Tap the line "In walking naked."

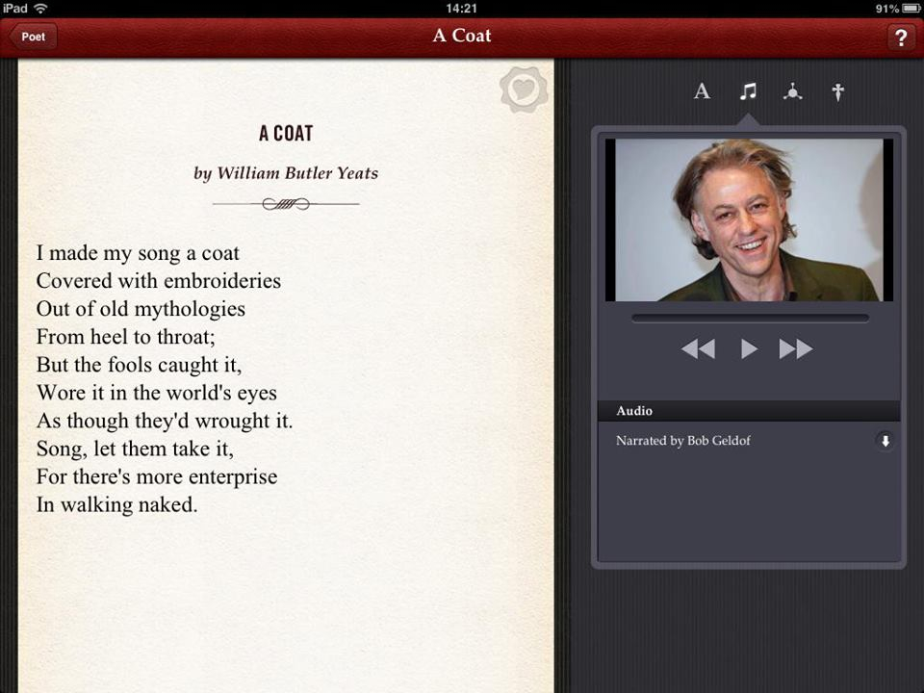tap(116, 504)
